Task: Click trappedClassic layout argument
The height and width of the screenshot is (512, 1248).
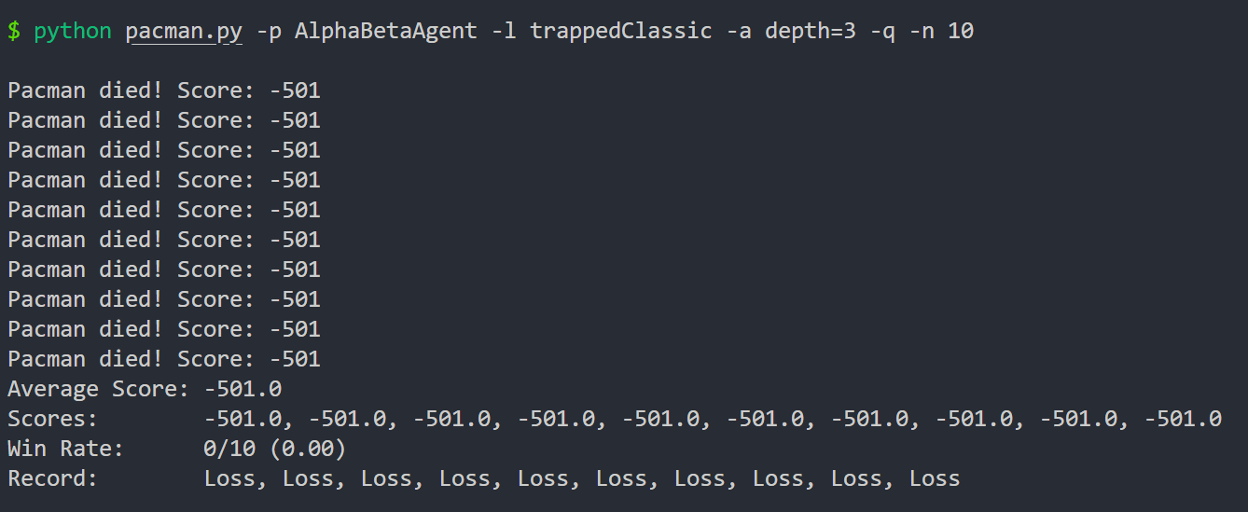Action: tap(621, 32)
